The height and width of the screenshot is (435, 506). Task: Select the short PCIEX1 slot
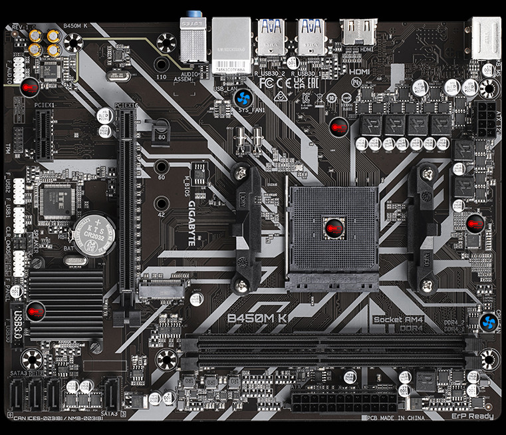click(x=43, y=134)
